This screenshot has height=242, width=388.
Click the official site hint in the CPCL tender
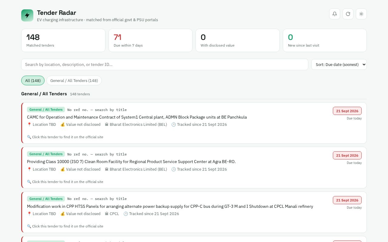65,226
